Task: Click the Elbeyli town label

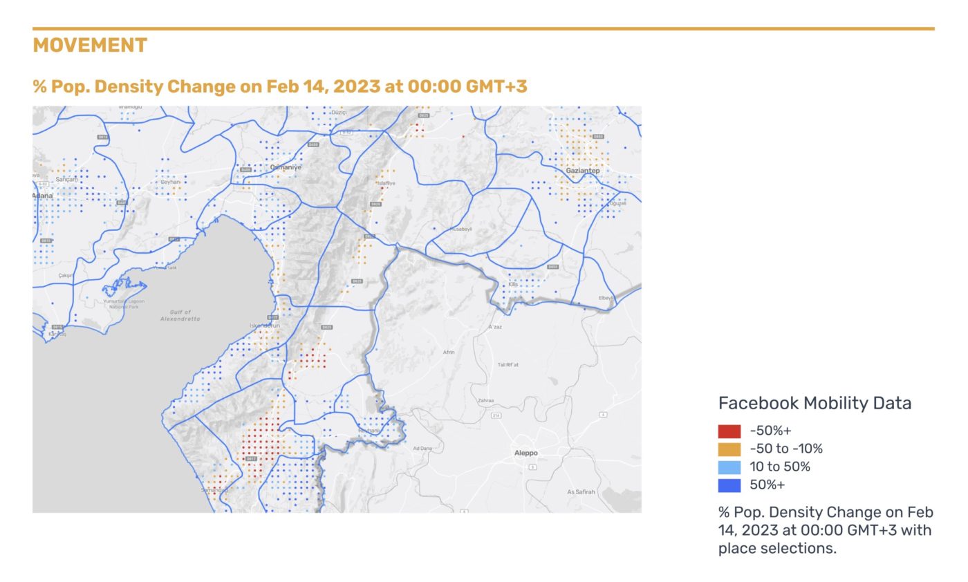Action: coord(607,298)
